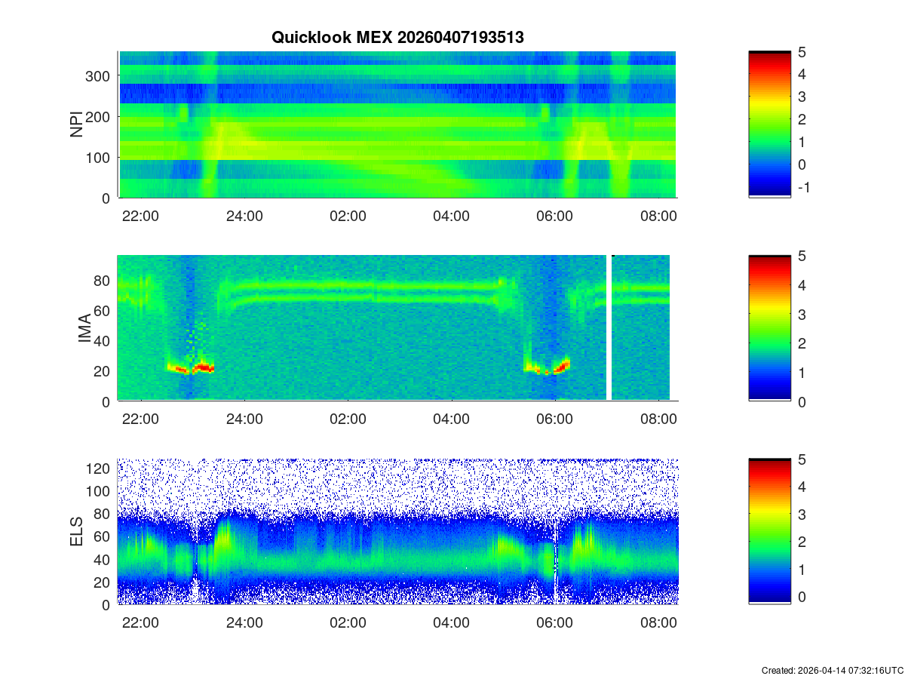
Task: Click the Quicklook MEX plot title
Action: 397,38
